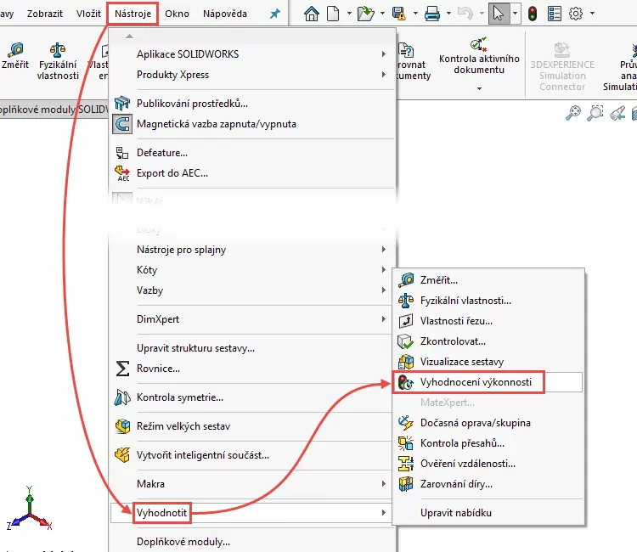Open dropdown arrow next to New document
Screen dimensions: 637x552
(x=349, y=14)
